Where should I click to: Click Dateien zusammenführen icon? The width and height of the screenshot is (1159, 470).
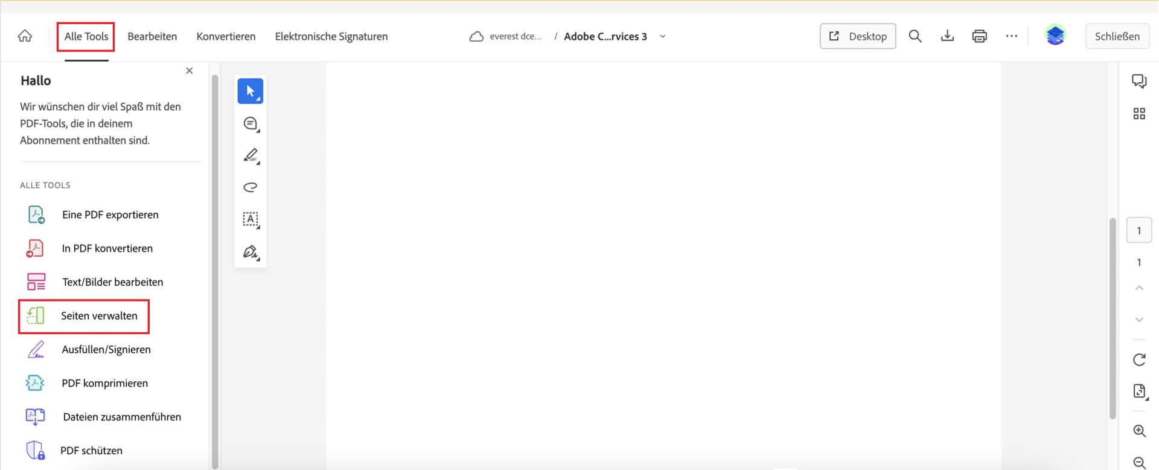(35, 417)
